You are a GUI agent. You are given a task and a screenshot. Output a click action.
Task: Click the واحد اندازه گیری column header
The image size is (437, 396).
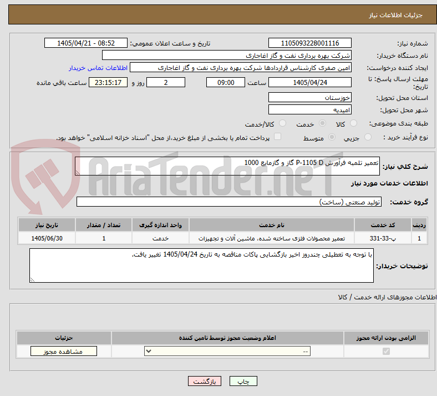pyautogui.click(x=160, y=225)
